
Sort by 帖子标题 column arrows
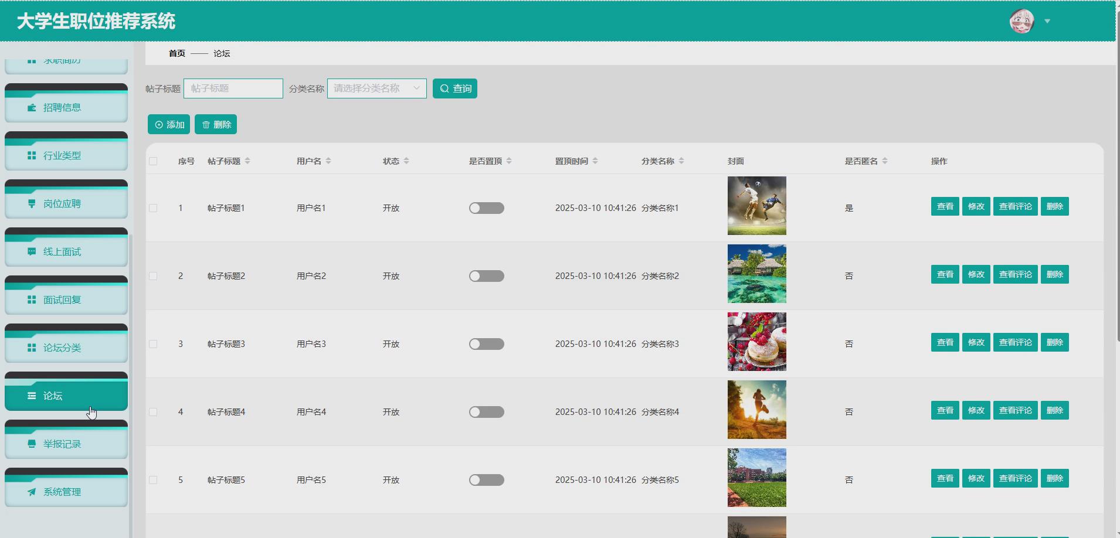[247, 161]
